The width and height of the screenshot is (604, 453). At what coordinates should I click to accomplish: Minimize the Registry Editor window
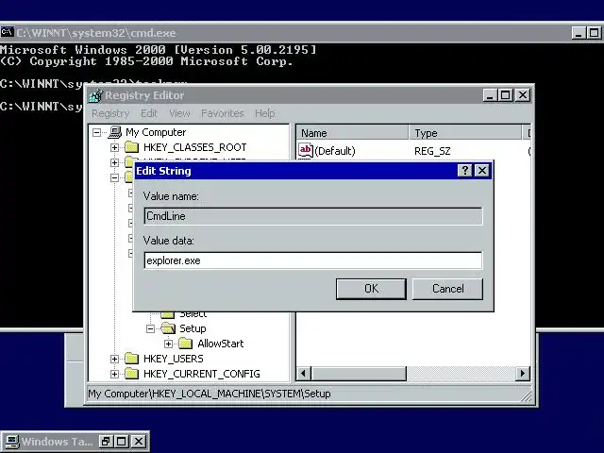click(490, 95)
